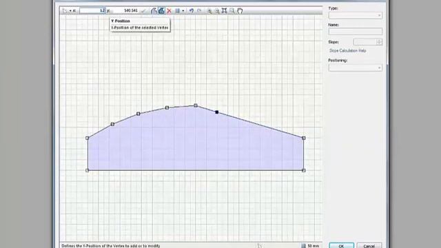Redo the last edit

click(x=199, y=11)
